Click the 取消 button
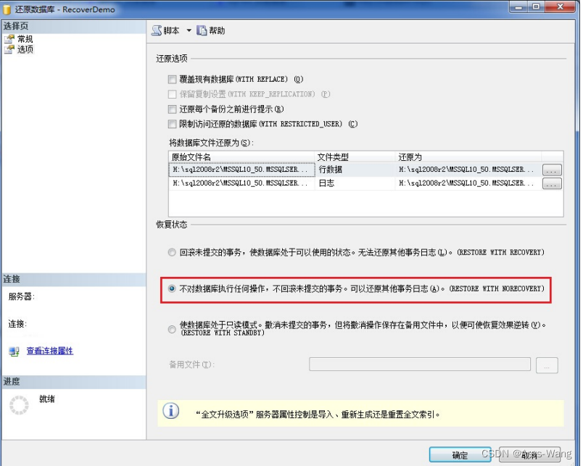Screen dimensions: 583x466 tap(529, 455)
